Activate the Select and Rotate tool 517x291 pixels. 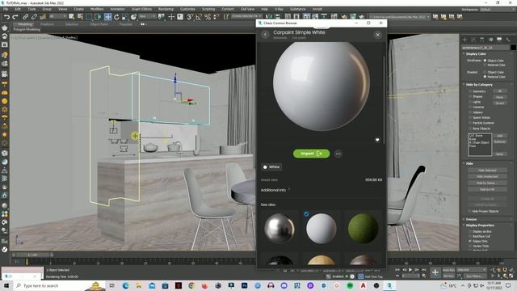pos(116,16)
